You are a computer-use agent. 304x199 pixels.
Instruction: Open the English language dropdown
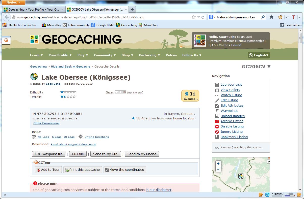pyautogui.click(x=259, y=55)
